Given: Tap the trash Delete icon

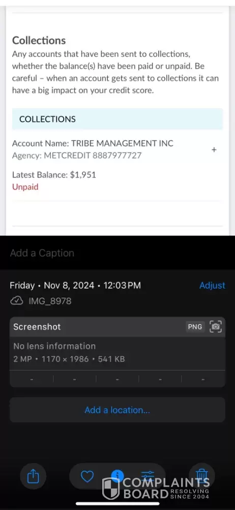Looking at the screenshot, I should coord(201,476).
